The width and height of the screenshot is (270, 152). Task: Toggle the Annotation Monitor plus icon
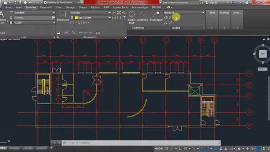click(248, 149)
